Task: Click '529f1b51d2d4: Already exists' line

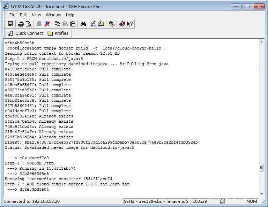Action: pyautogui.click(x=39, y=137)
